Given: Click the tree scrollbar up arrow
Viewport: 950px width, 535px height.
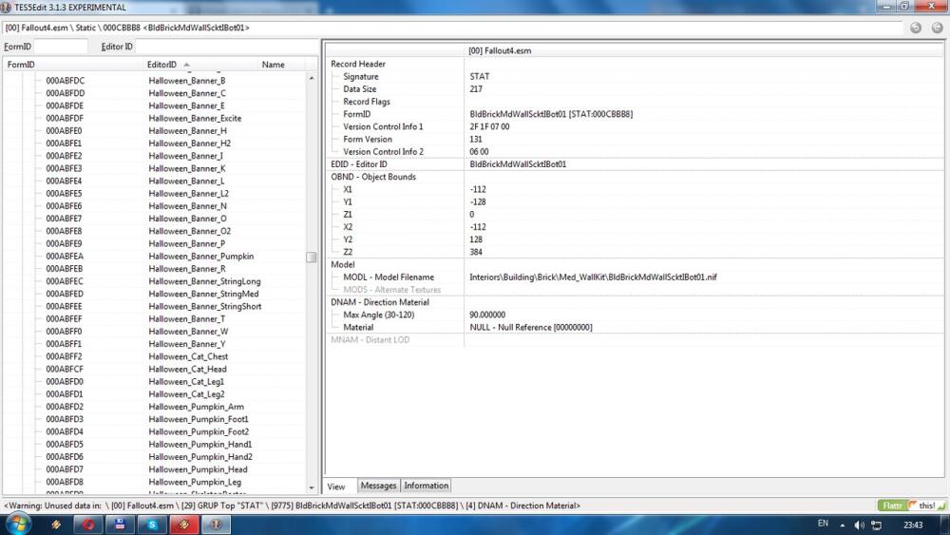Looking at the screenshot, I should (312, 78).
